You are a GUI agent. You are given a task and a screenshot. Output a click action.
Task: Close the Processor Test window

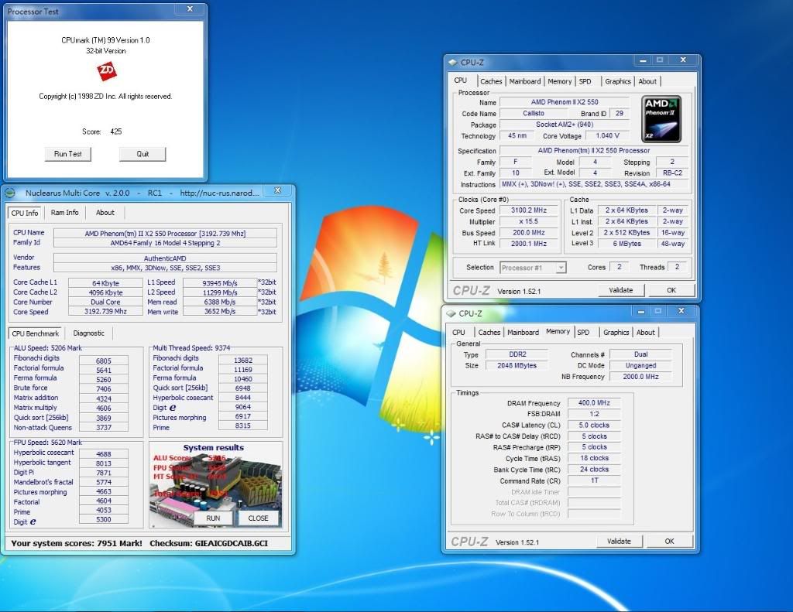[190, 9]
